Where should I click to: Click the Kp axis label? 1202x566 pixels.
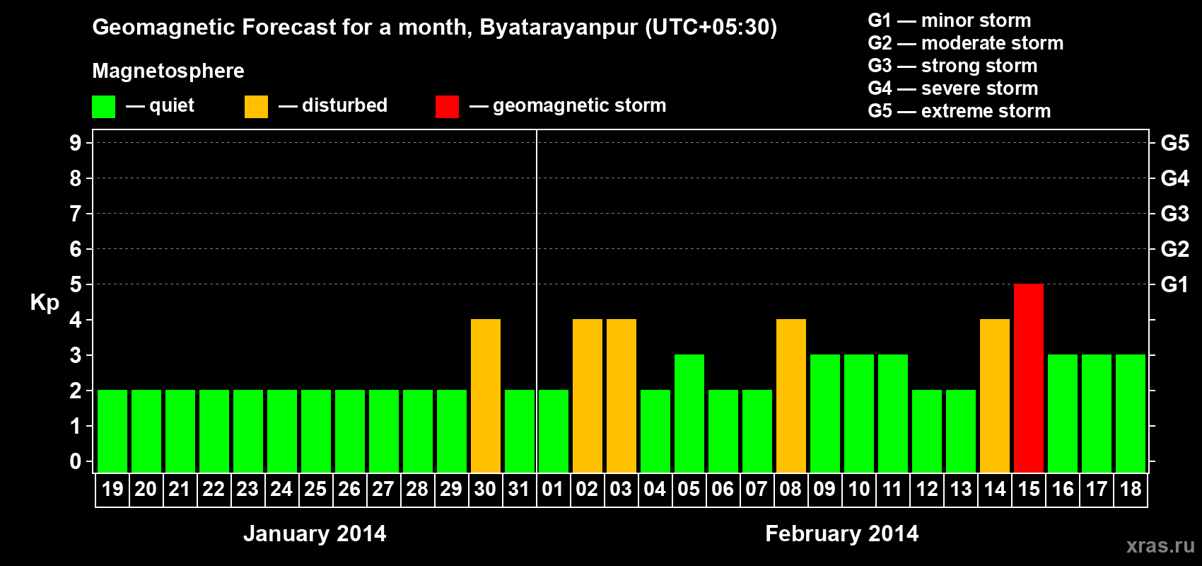[x=45, y=303]
